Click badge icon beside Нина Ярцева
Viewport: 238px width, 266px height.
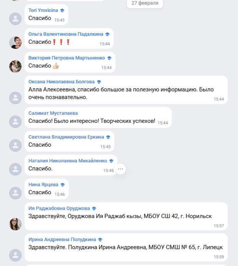pos(62,185)
